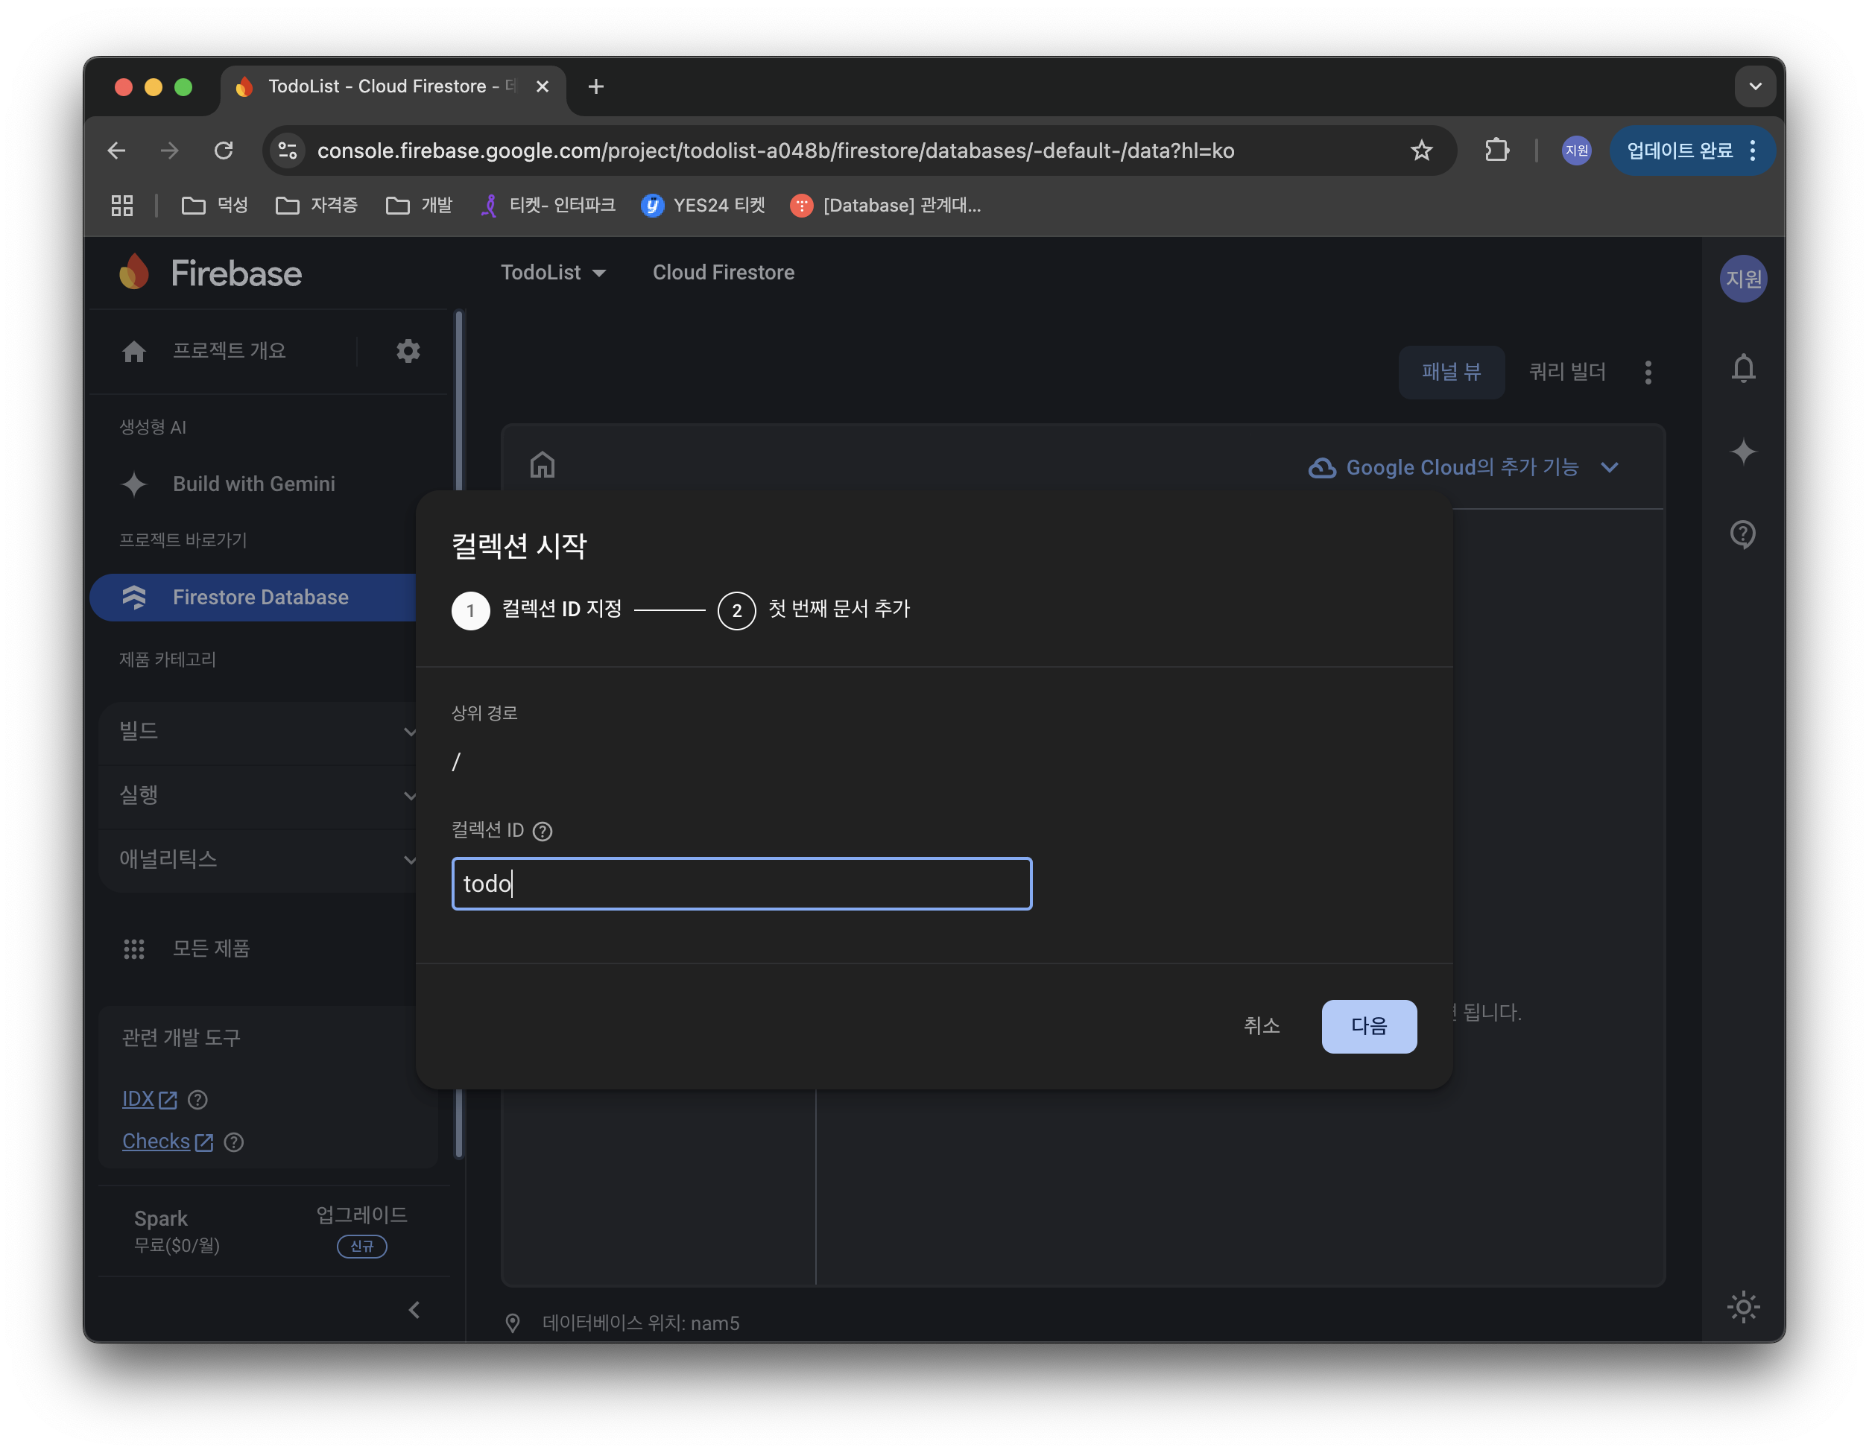Open the notifications bell icon

coord(1742,369)
